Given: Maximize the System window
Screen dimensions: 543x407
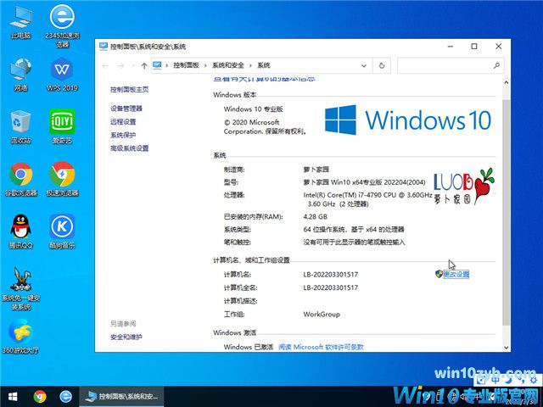Looking at the screenshot, I should pos(474,47).
